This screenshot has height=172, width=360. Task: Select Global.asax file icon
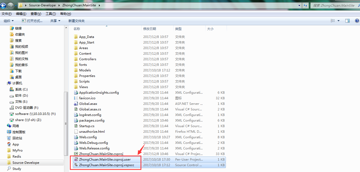point(76,104)
